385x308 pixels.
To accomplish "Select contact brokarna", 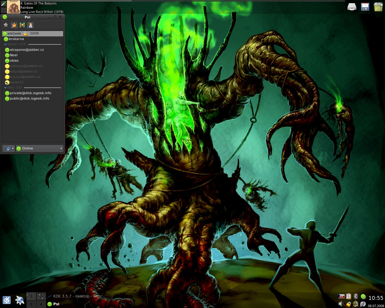I will pos(32,39).
